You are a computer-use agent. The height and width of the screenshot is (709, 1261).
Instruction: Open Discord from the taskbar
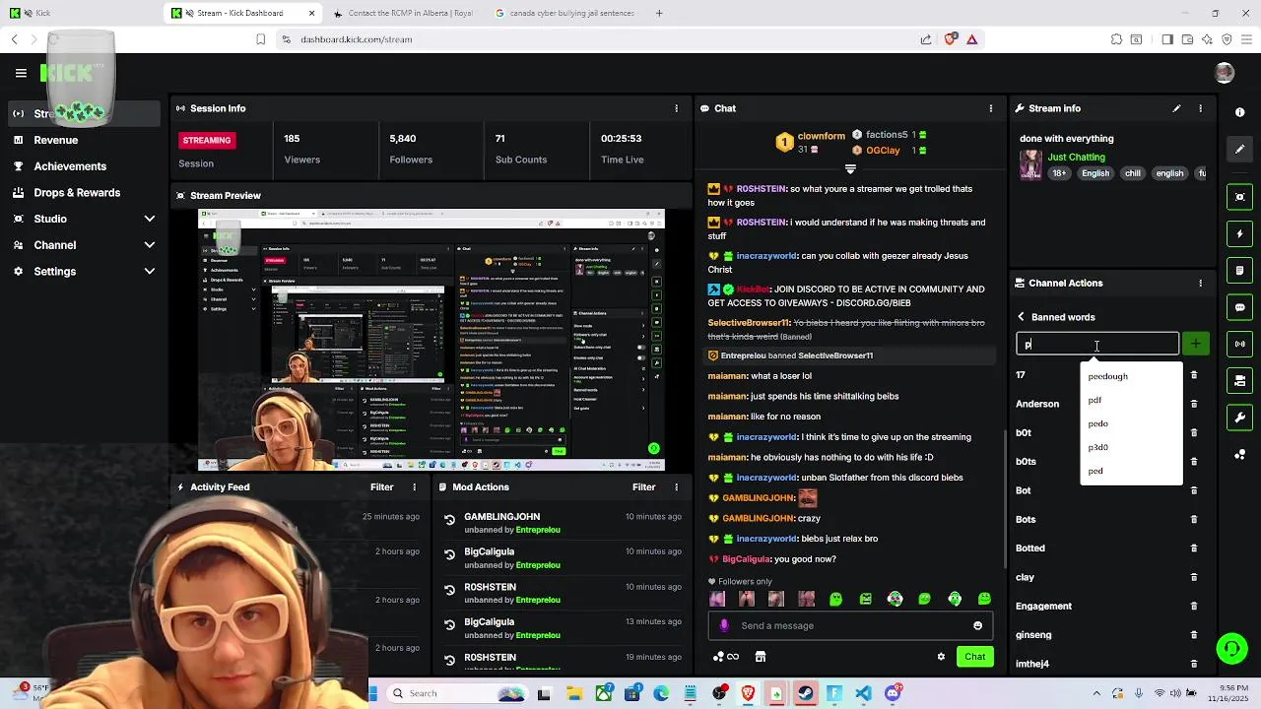893,693
